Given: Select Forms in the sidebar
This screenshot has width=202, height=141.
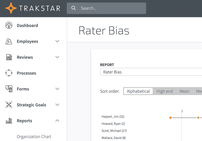Looking at the screenshot, I should coord(23,89).
